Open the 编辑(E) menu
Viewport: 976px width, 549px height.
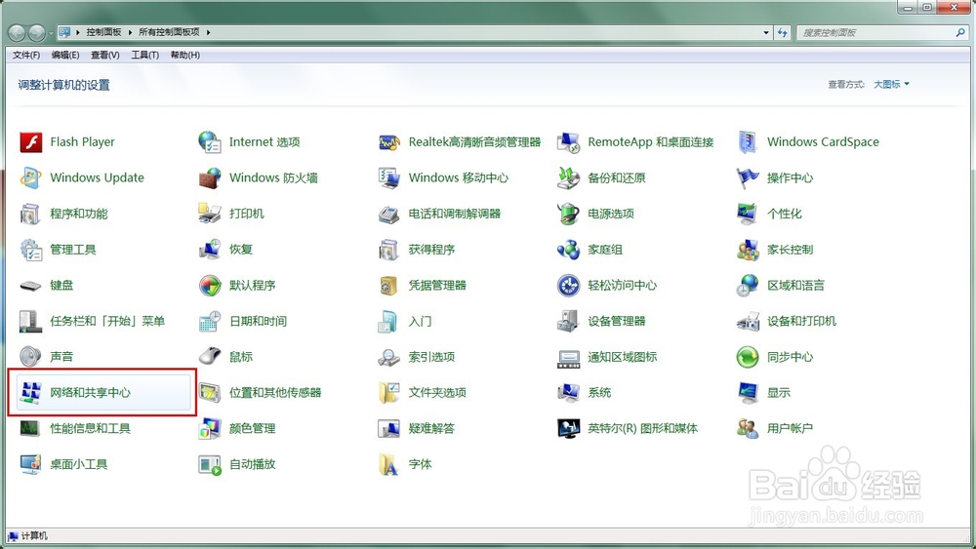point(65,55)
